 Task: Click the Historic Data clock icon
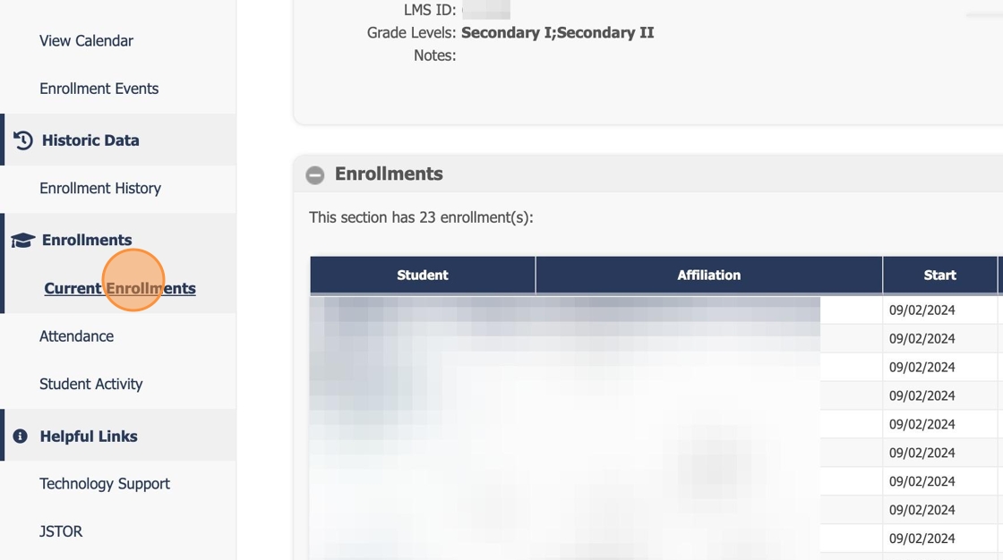tap(23, 140)
